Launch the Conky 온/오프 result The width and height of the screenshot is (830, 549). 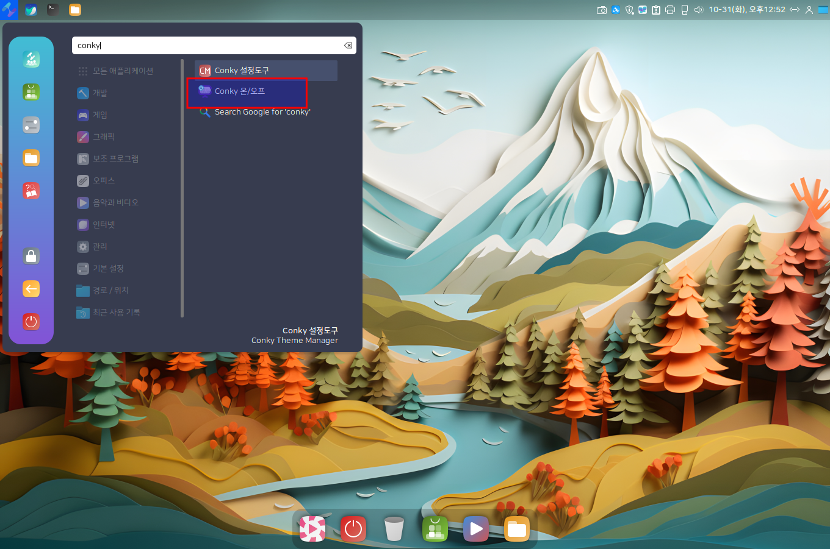239,91
